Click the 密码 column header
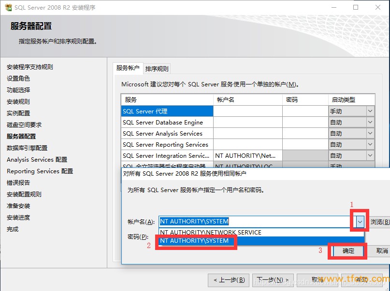 (305, 99)
